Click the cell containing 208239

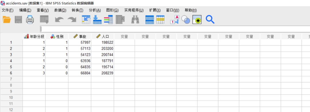pyautogui.click(x=102, y=73)
